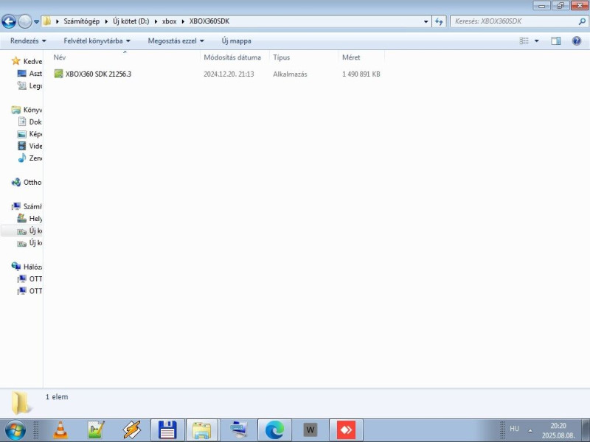Click XBOX360SDK breadcrumb segment
This screenshot has width=590, height=442.
click(209, 21)
